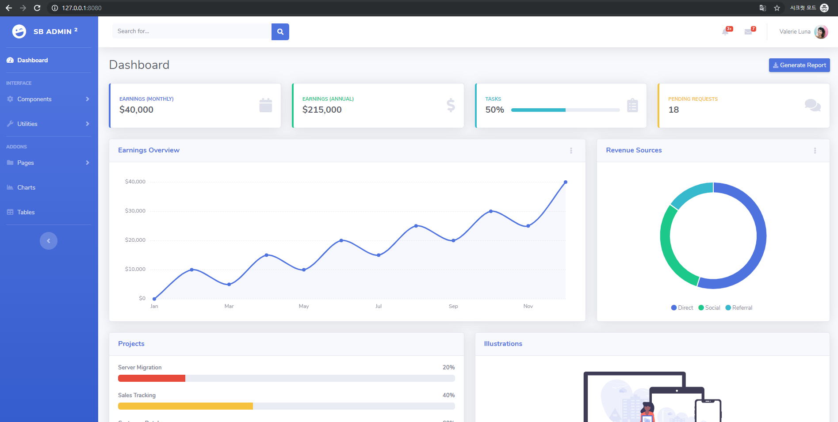
Task: Open the Valerie Luna user dropdown
Action: 804,32
